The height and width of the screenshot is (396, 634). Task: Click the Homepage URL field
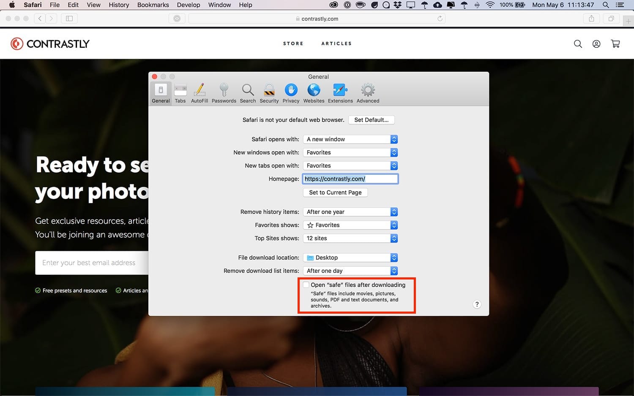pos(350,179)
